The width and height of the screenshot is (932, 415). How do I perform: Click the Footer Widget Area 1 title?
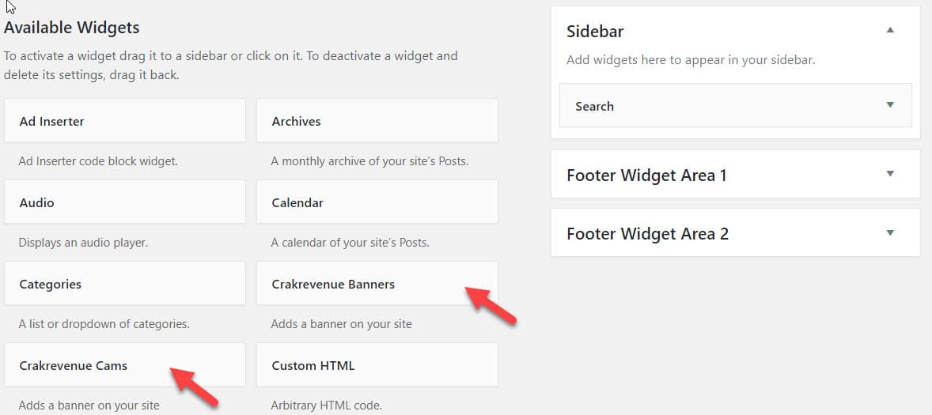coord(646,175)
